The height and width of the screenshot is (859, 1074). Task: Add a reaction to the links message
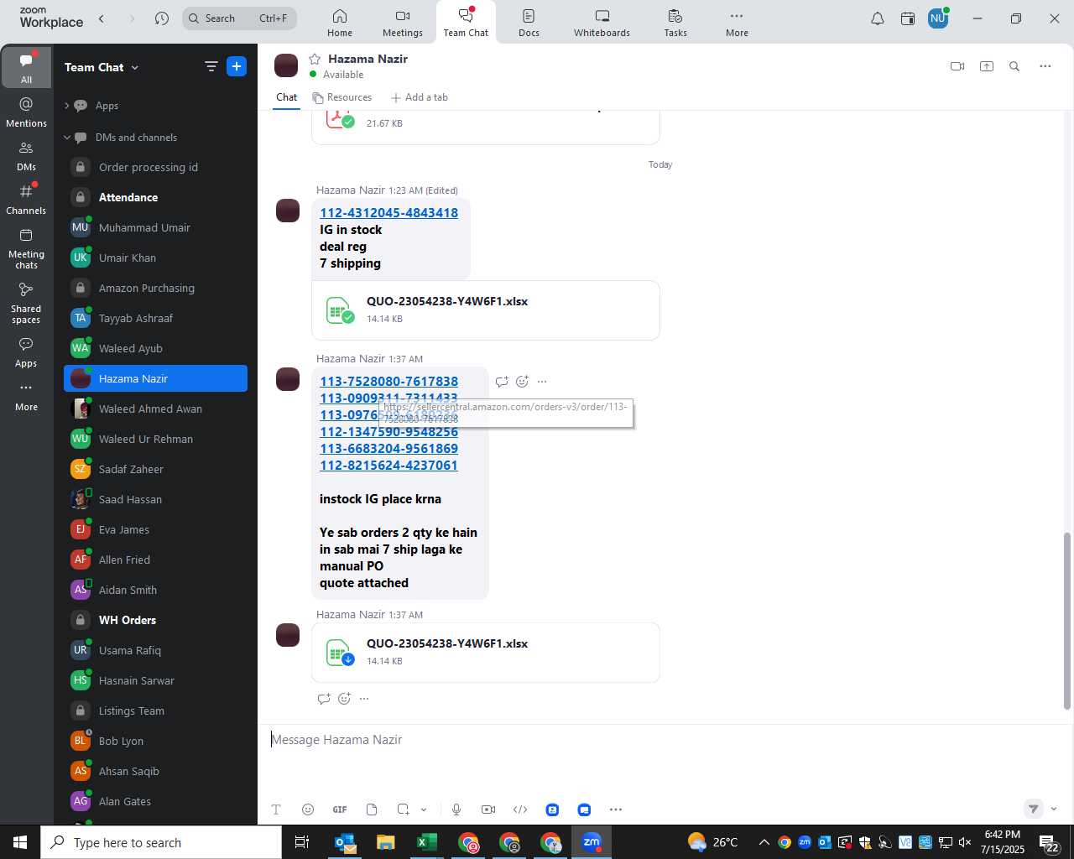tap(522, 382)
